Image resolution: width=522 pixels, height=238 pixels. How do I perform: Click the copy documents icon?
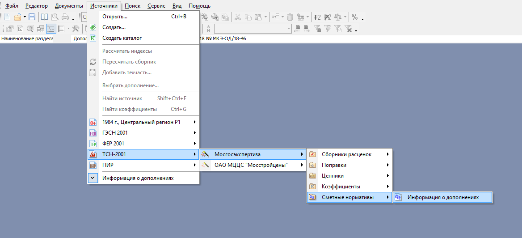pyautogui.click(x=248, y=17)
